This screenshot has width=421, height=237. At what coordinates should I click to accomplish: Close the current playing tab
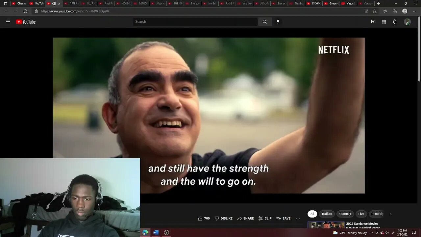[x=59, y=4]
